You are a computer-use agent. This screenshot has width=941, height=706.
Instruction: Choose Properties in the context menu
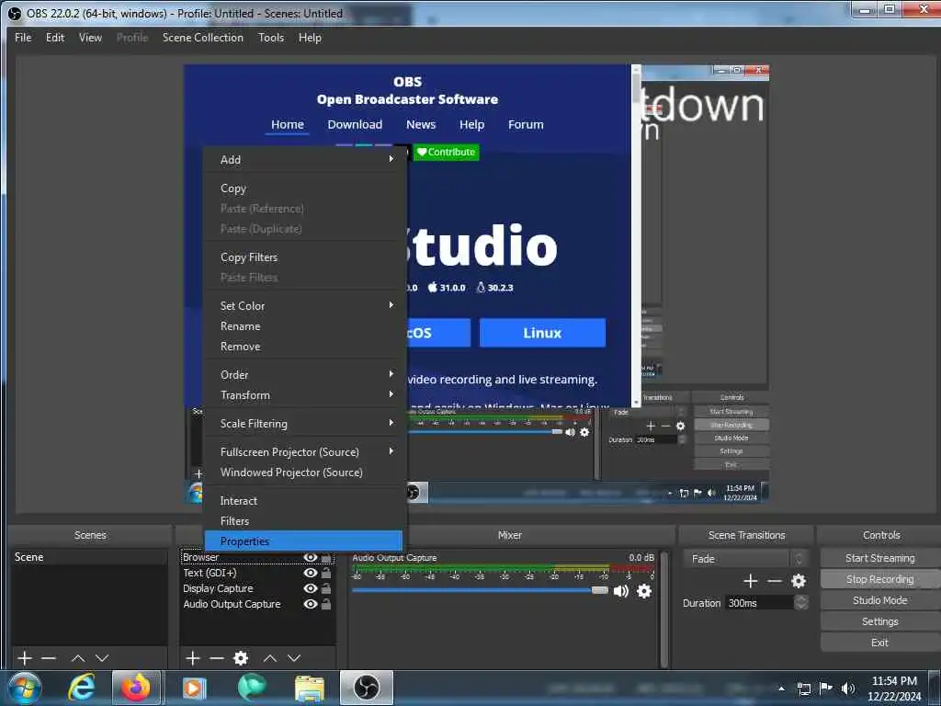point(303,541)
